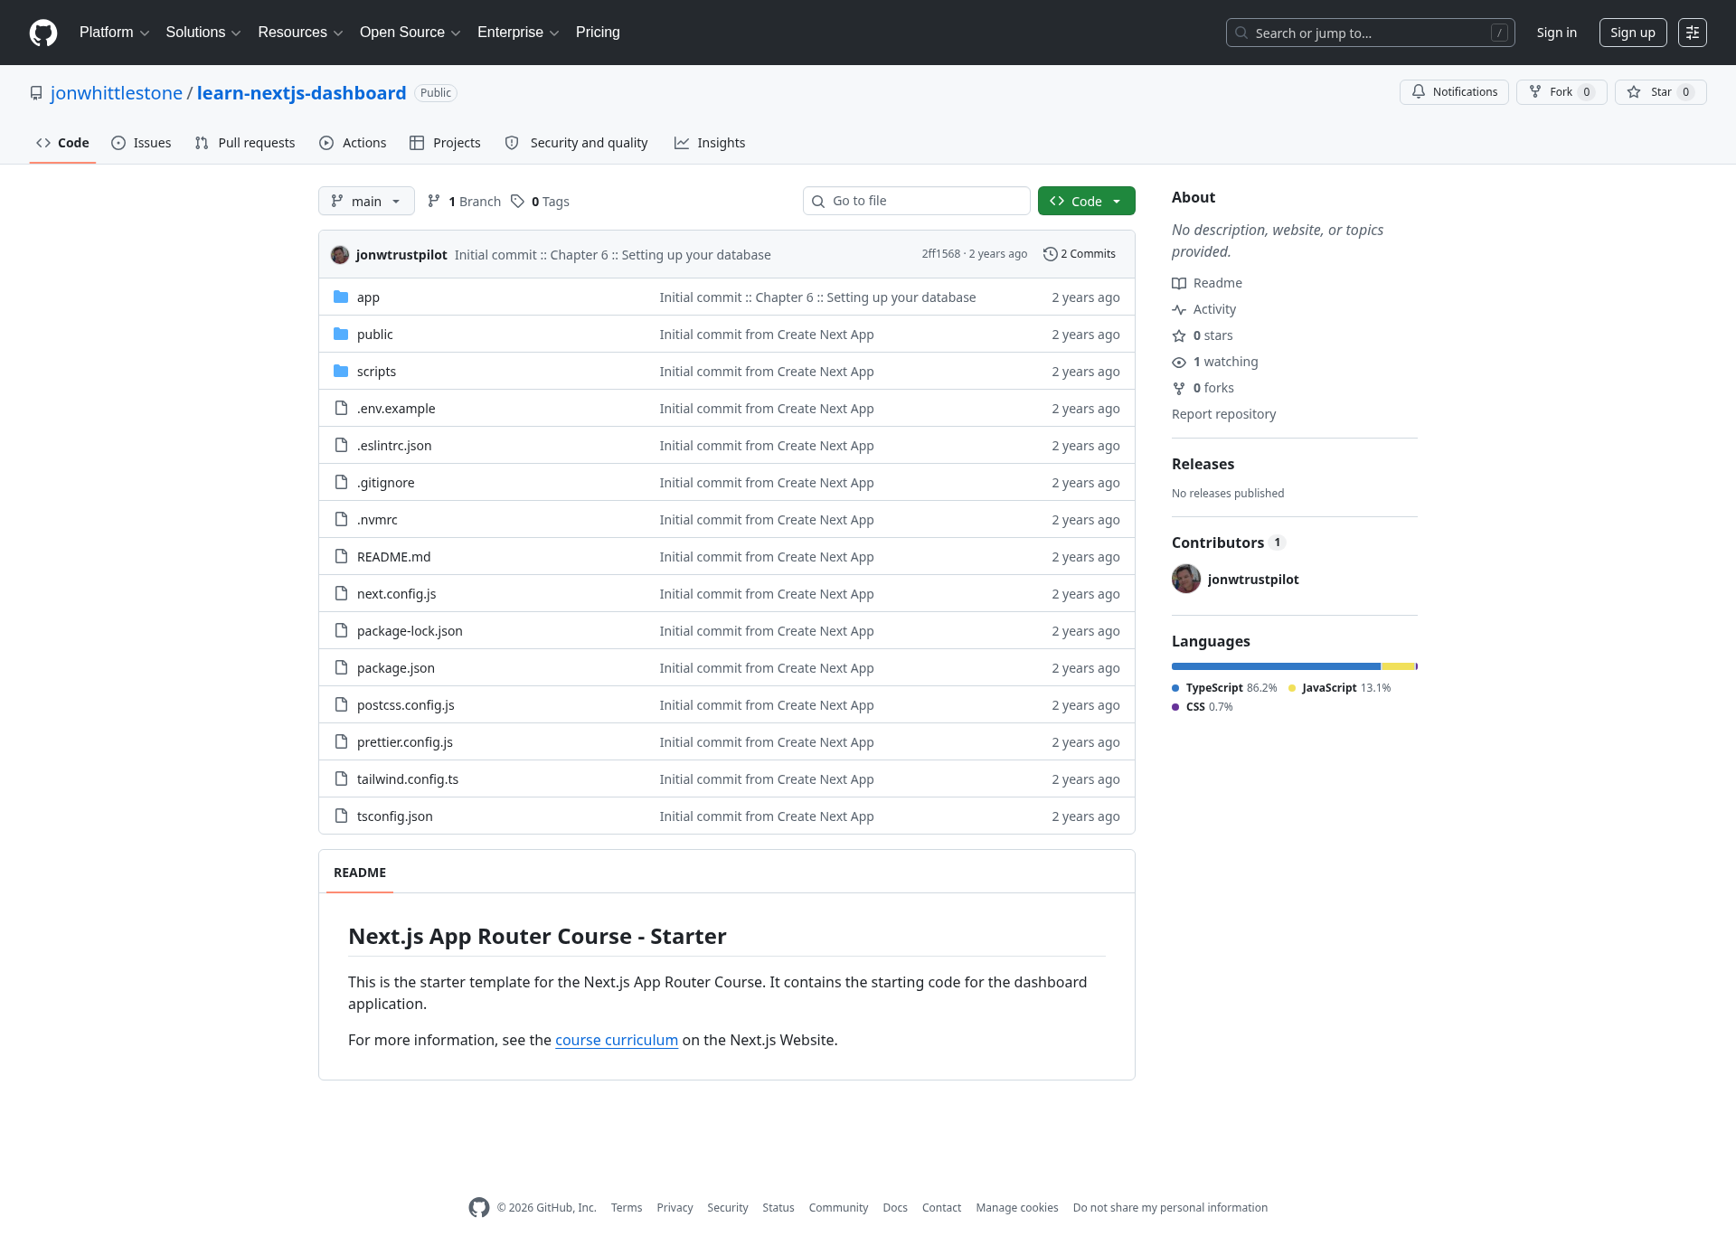Viewport: 1736px width, 1255px height.
Task: Click the Sign up button
Action: tap(1632, 33)
